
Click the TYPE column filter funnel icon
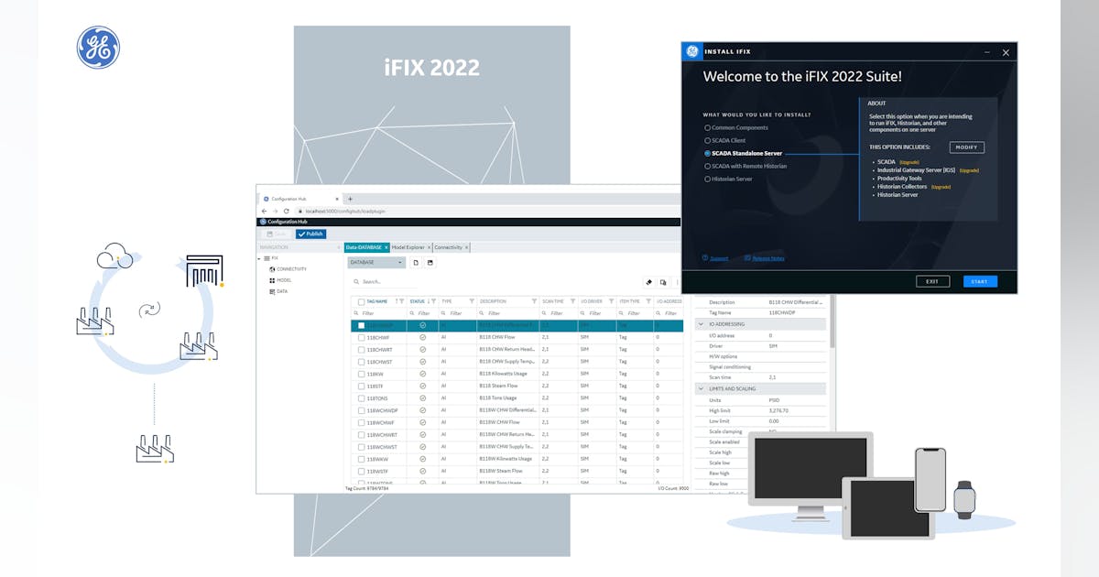pyautogui.click(x=472, y=301)
